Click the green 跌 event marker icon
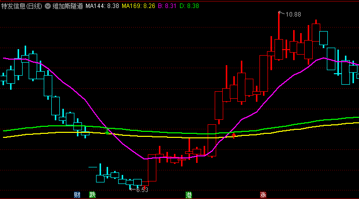Image resolution: width=359 pixels, height=199 pixels. click(x=93, y=195)
